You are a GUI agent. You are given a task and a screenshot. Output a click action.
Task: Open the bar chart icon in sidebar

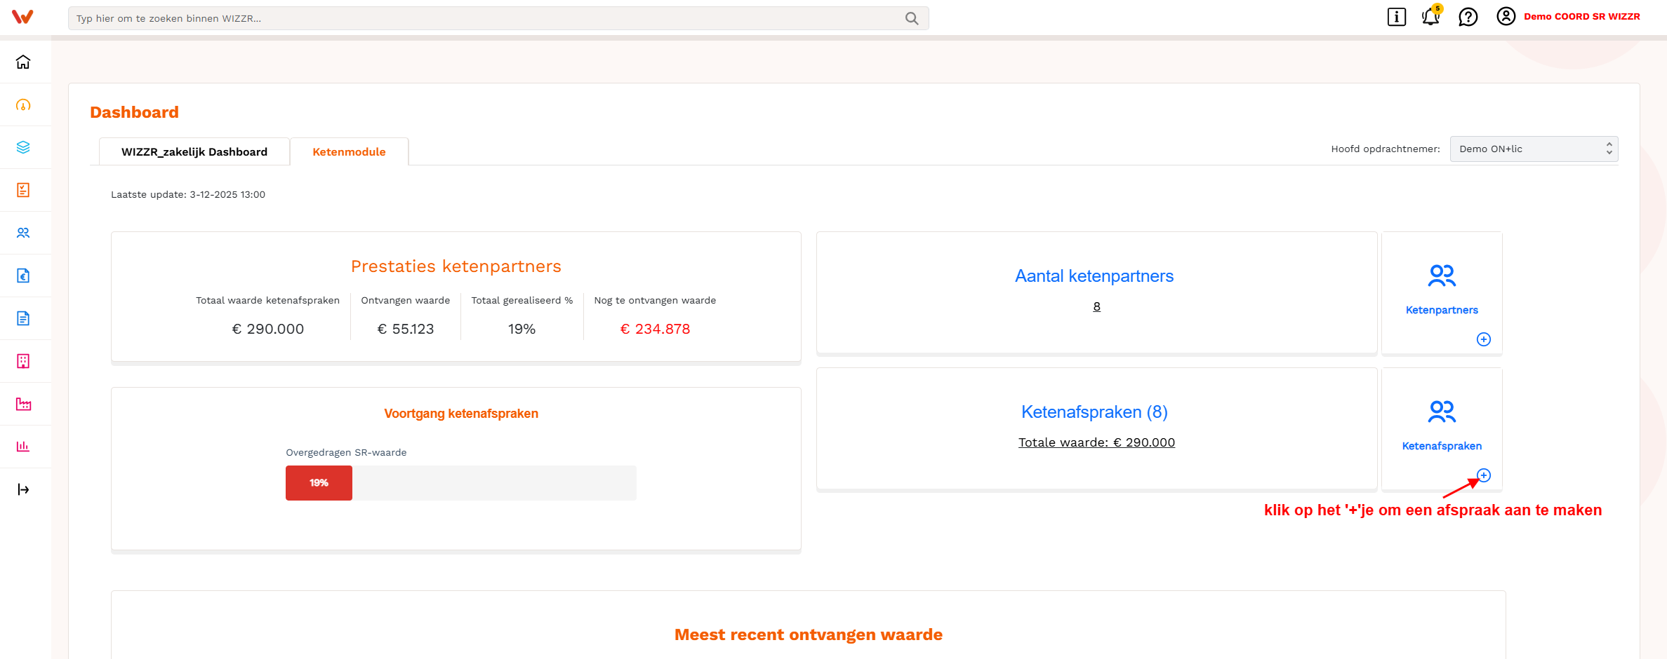(23, 446)
